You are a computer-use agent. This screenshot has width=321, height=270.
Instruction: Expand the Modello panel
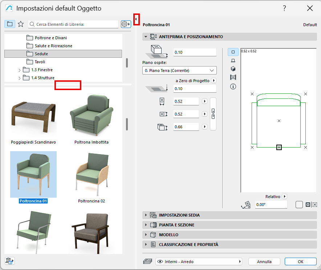pyautogui.click(x=229, y=235)
